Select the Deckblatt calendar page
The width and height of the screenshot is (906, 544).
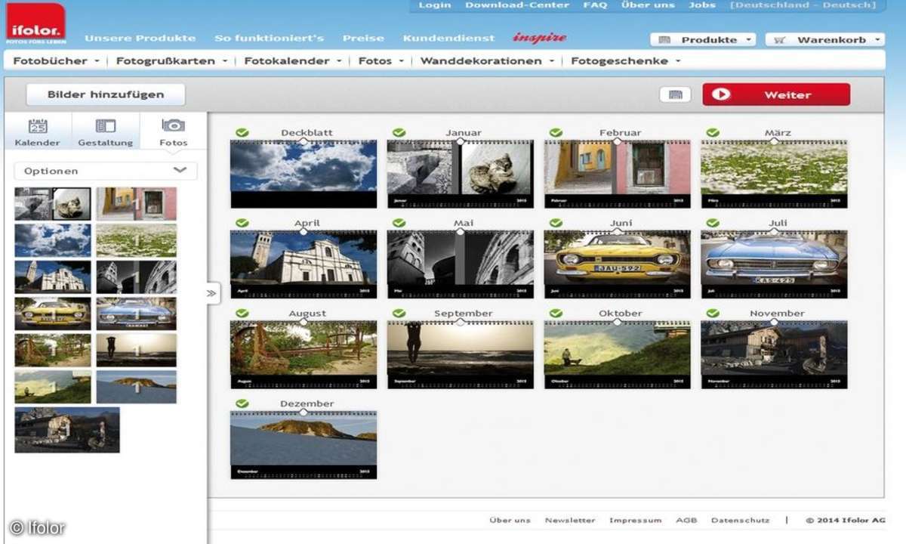click(x=304, y=174)
